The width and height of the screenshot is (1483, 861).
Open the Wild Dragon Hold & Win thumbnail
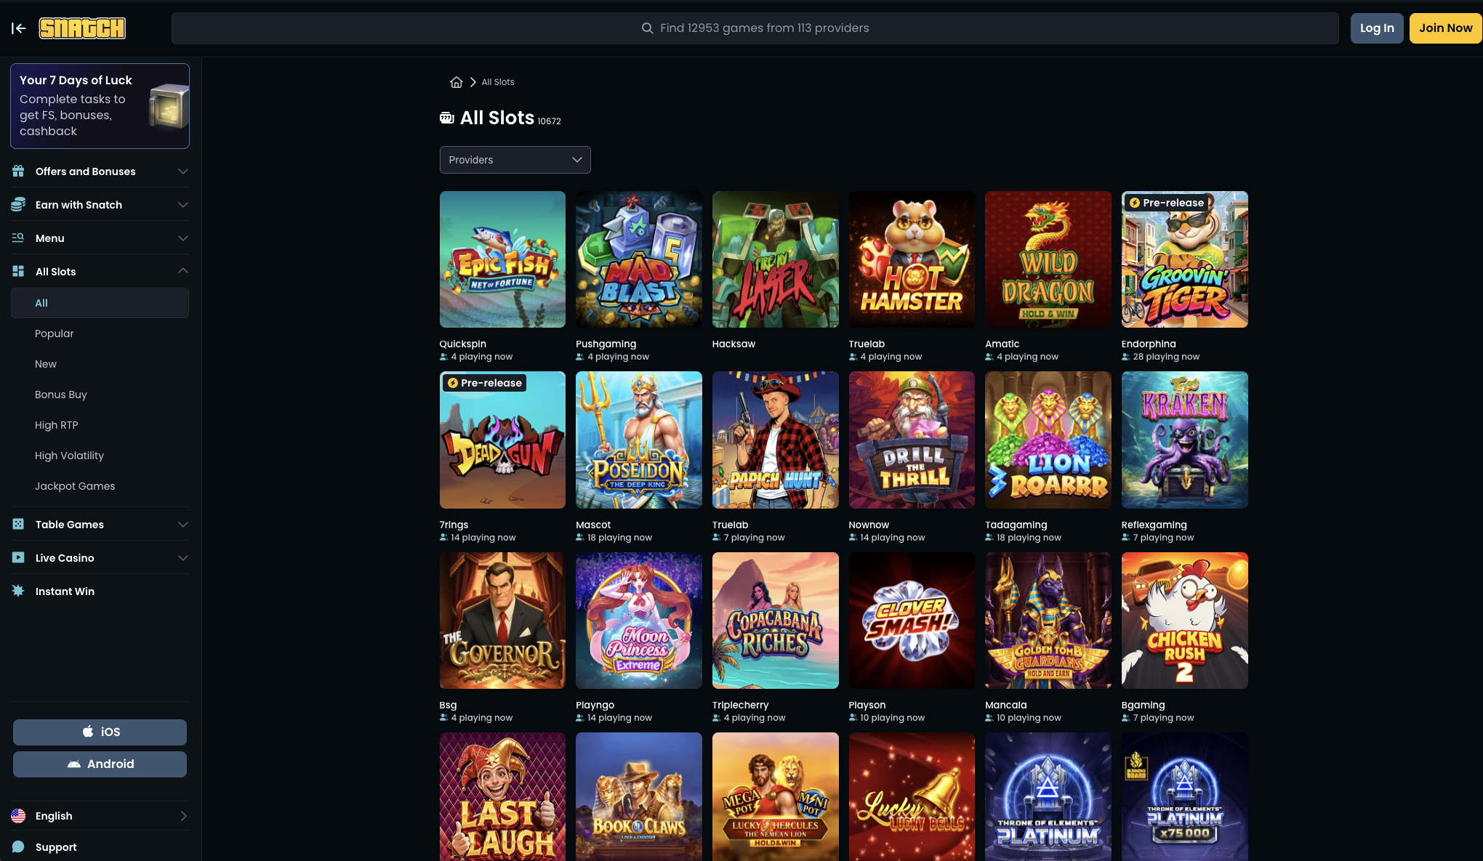coord(1048,259)
